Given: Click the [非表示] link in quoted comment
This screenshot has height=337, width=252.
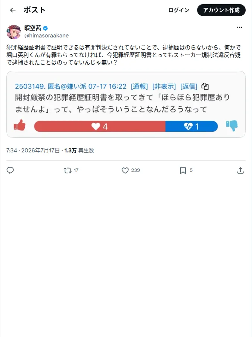Looking at the screenshot, I should point(164,86).
